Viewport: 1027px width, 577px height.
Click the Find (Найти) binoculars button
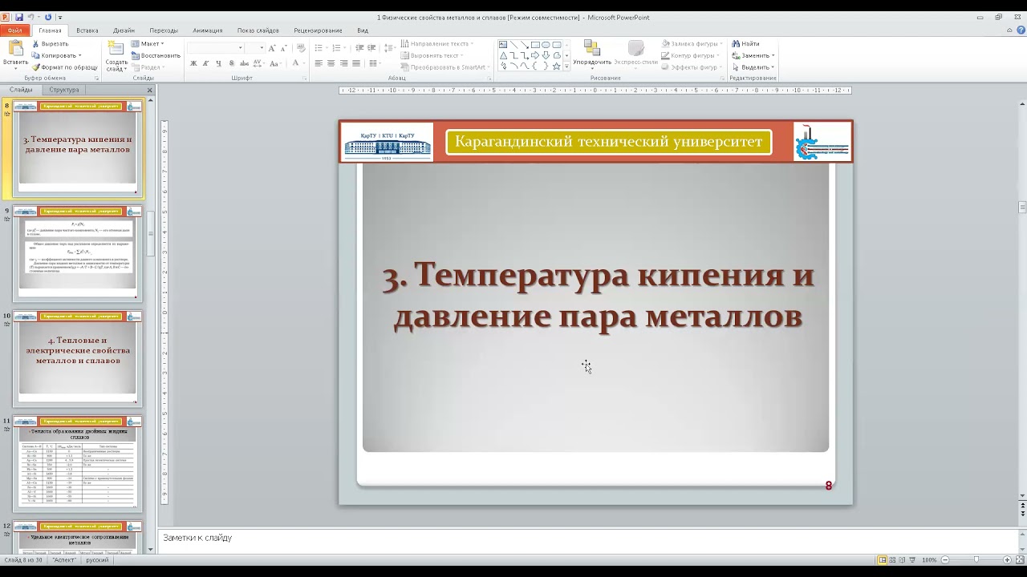[745, 44]
